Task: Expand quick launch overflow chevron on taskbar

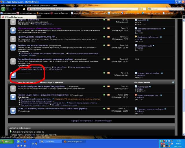Action: 28,141
